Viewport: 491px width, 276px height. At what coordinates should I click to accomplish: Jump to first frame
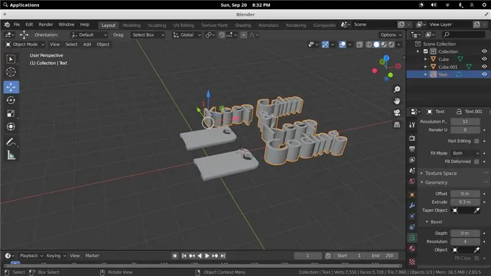[x=184, y=256]
